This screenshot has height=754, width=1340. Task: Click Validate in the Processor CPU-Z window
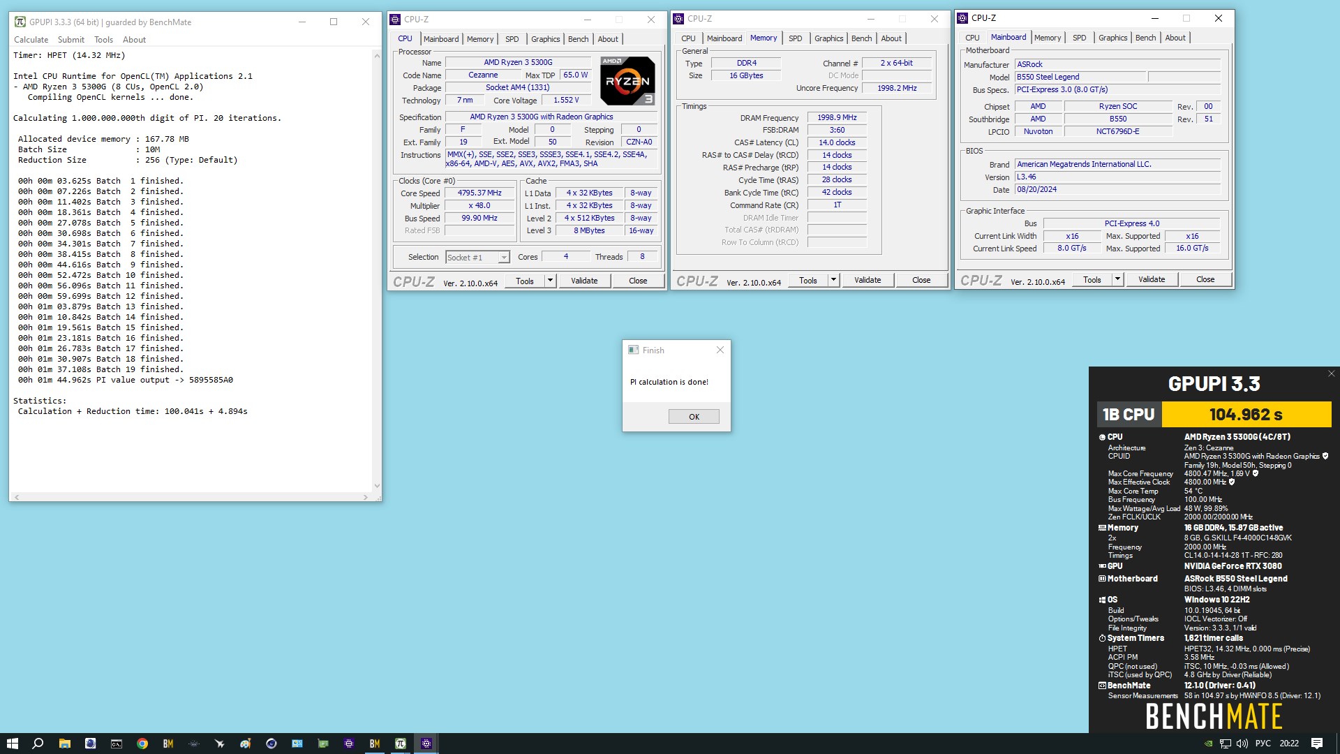[584, 281]
